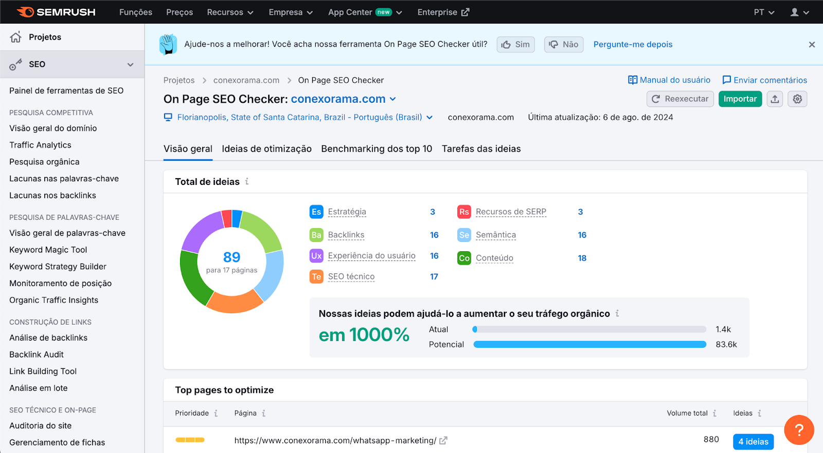Click Pergunte-me depois link
This screenshot has width=823, height=453.
point(633,45)
